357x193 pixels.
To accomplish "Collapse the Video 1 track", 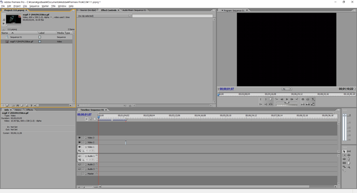I will [x=86, y=147].
